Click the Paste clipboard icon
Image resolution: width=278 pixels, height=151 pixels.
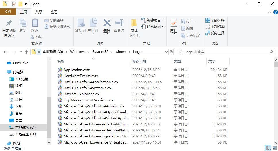[35, 23]
